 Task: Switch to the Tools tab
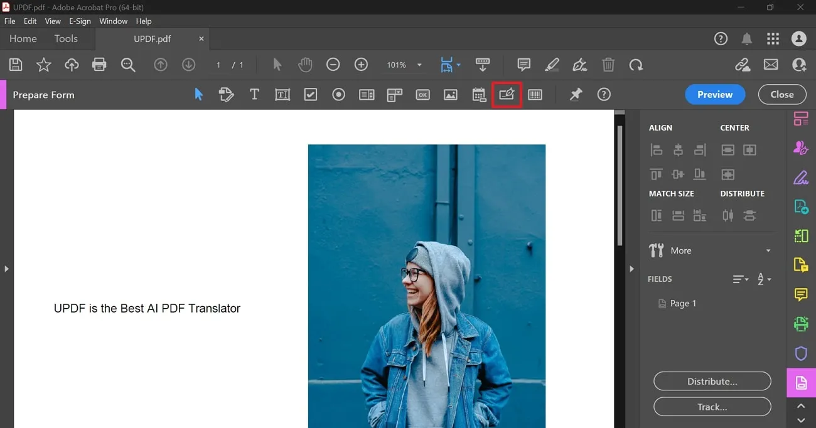tap(66, 38)
